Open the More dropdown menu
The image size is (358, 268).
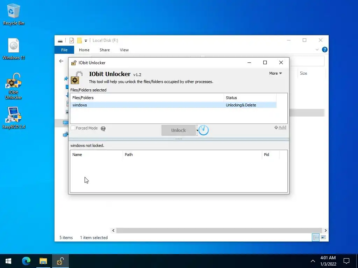tap(275, 73)
